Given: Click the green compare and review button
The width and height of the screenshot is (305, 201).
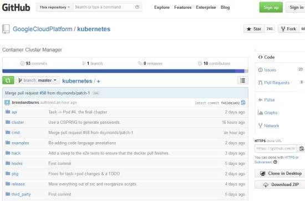Looking at the screenshot, I should tap(8, 81).
